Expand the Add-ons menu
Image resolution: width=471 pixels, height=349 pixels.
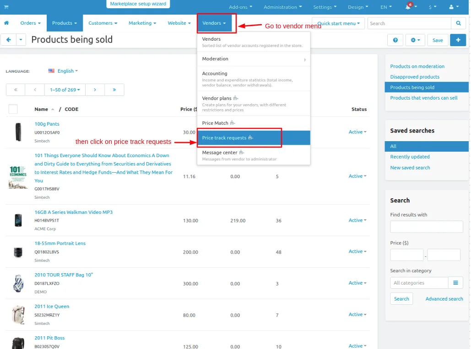[x=240, y=7]
